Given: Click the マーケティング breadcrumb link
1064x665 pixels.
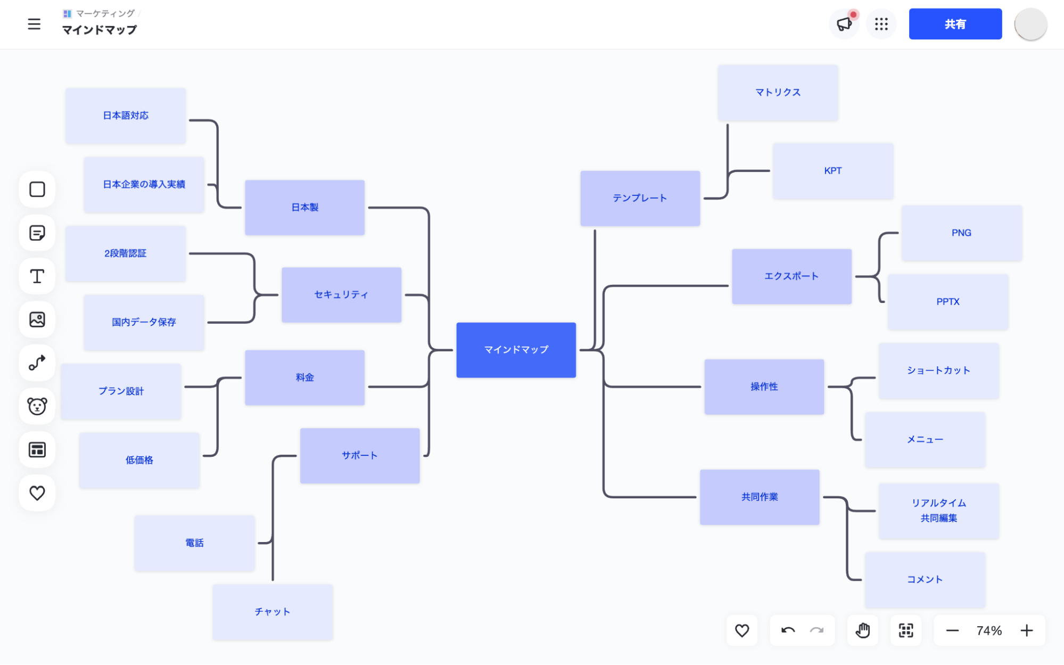Looking at the screenshot, I should (105, 13).
